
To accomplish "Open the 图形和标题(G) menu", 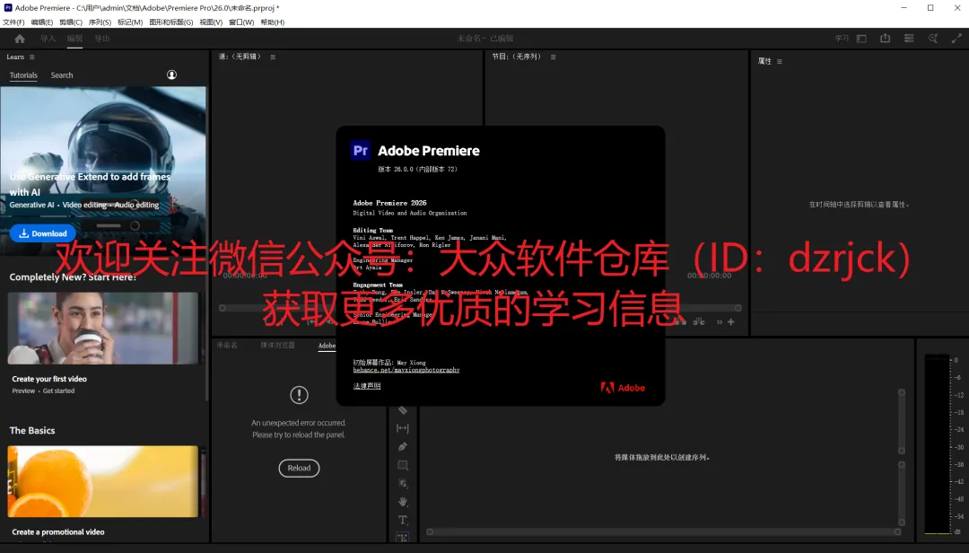I will coord(171,22).
